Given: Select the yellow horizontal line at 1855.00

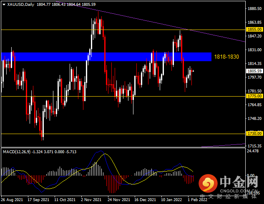Looking at the screenshot, I should tap(123, 30).
